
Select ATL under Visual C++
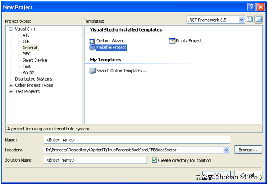(x=26, y=35)
